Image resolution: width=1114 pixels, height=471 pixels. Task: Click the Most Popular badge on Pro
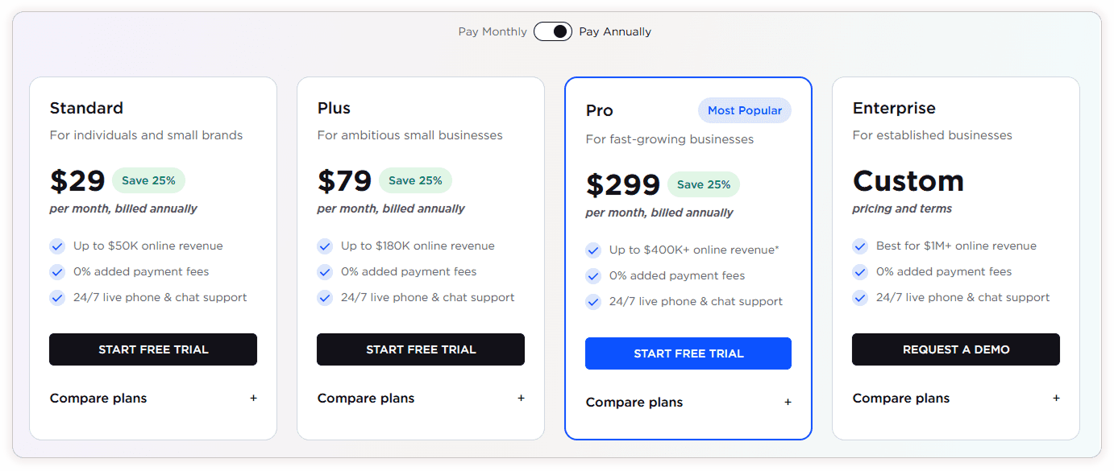[x=745, y=110]
